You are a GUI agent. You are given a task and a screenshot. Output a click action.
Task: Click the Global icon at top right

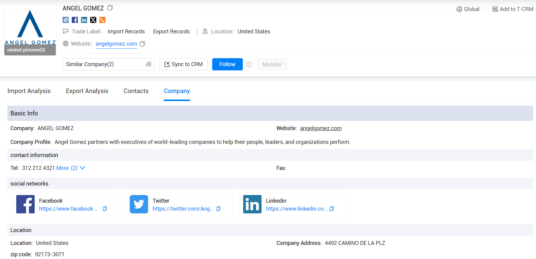(x=459, y=9)
